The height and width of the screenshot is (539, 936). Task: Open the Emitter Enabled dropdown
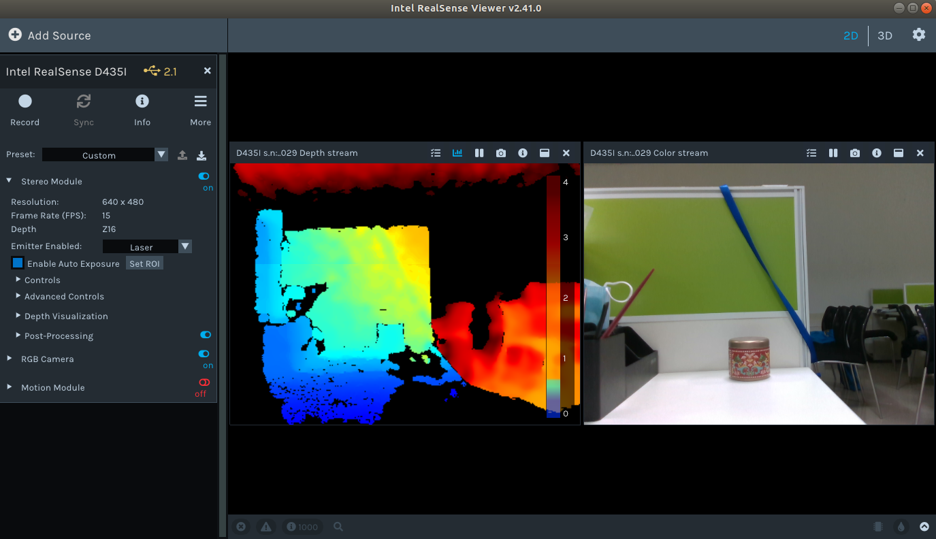point(184,246)
